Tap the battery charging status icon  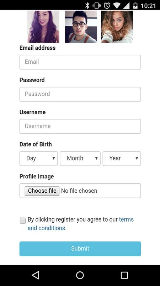pos(135,5)
